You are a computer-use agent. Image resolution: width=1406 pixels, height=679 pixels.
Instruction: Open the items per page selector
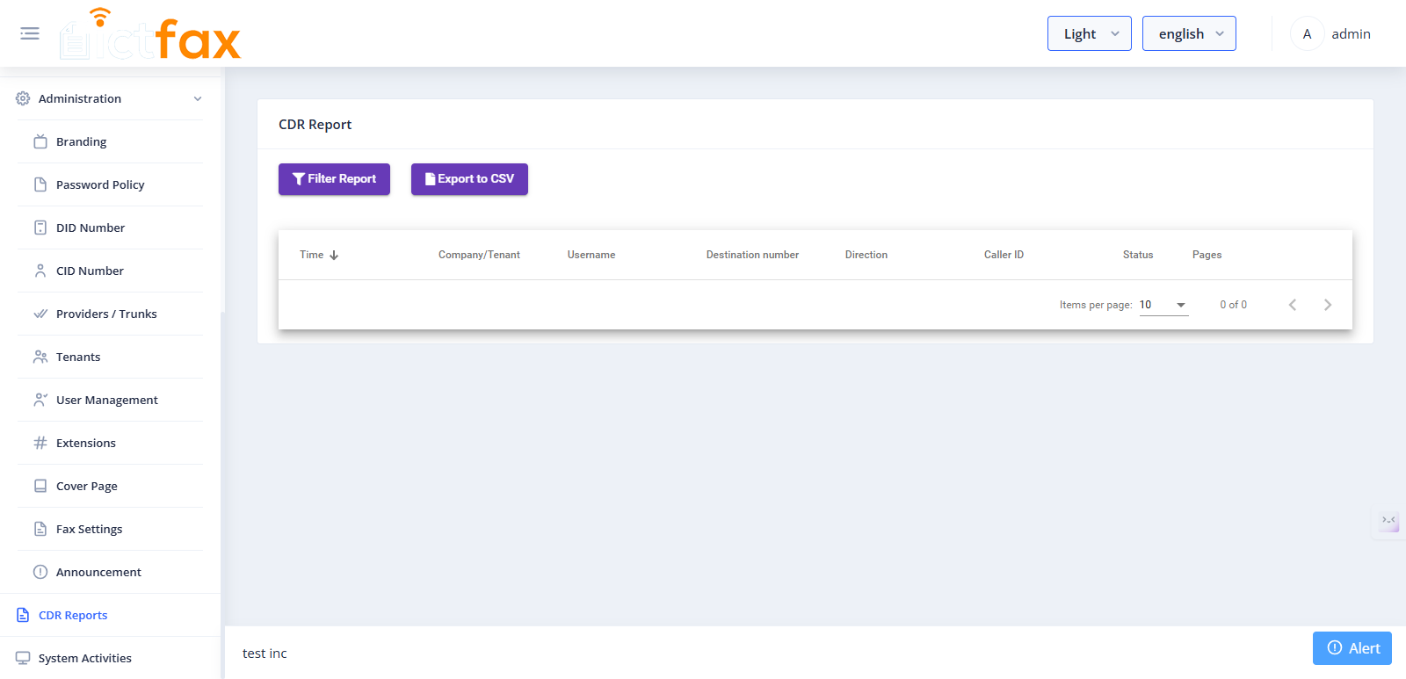pos(1163,305)
